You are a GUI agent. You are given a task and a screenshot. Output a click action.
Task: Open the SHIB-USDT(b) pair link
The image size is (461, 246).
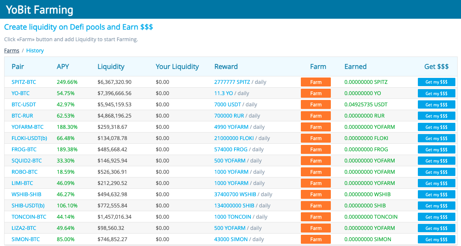click(x=28, y=206)
